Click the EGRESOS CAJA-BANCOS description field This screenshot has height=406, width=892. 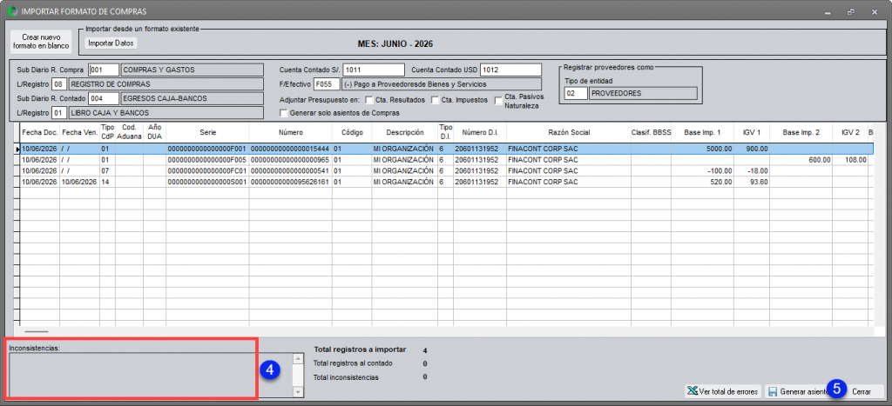click(x=193, y=98)
